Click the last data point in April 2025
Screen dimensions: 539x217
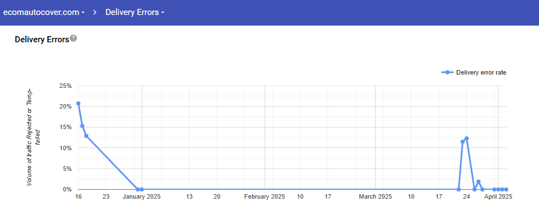click(x=506, y=189)
